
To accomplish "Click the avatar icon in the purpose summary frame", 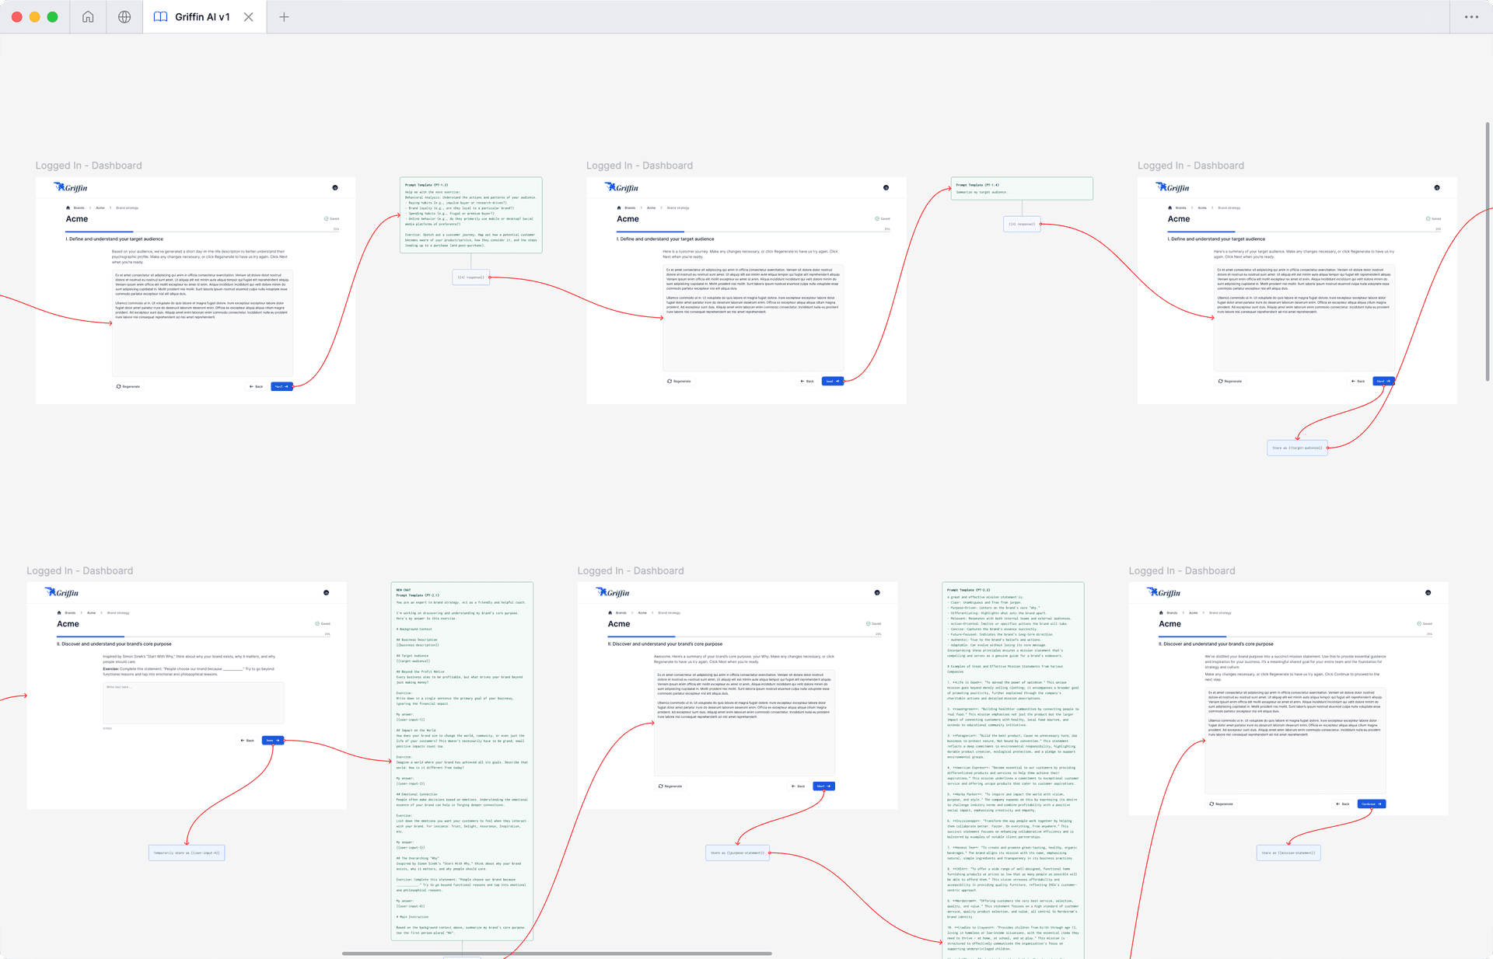I will pos(877,592).
